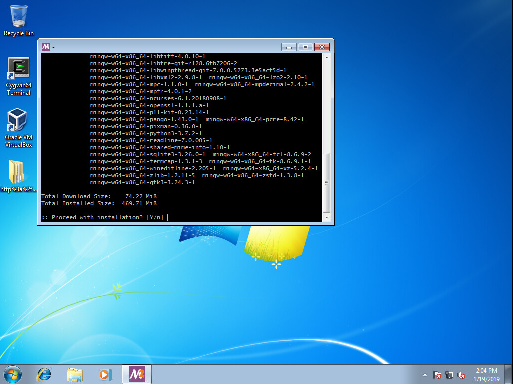Launch Windows Media Player from taskbar
Image resolution: width=513 pixels, height=384 pixels.
(105, 374)
